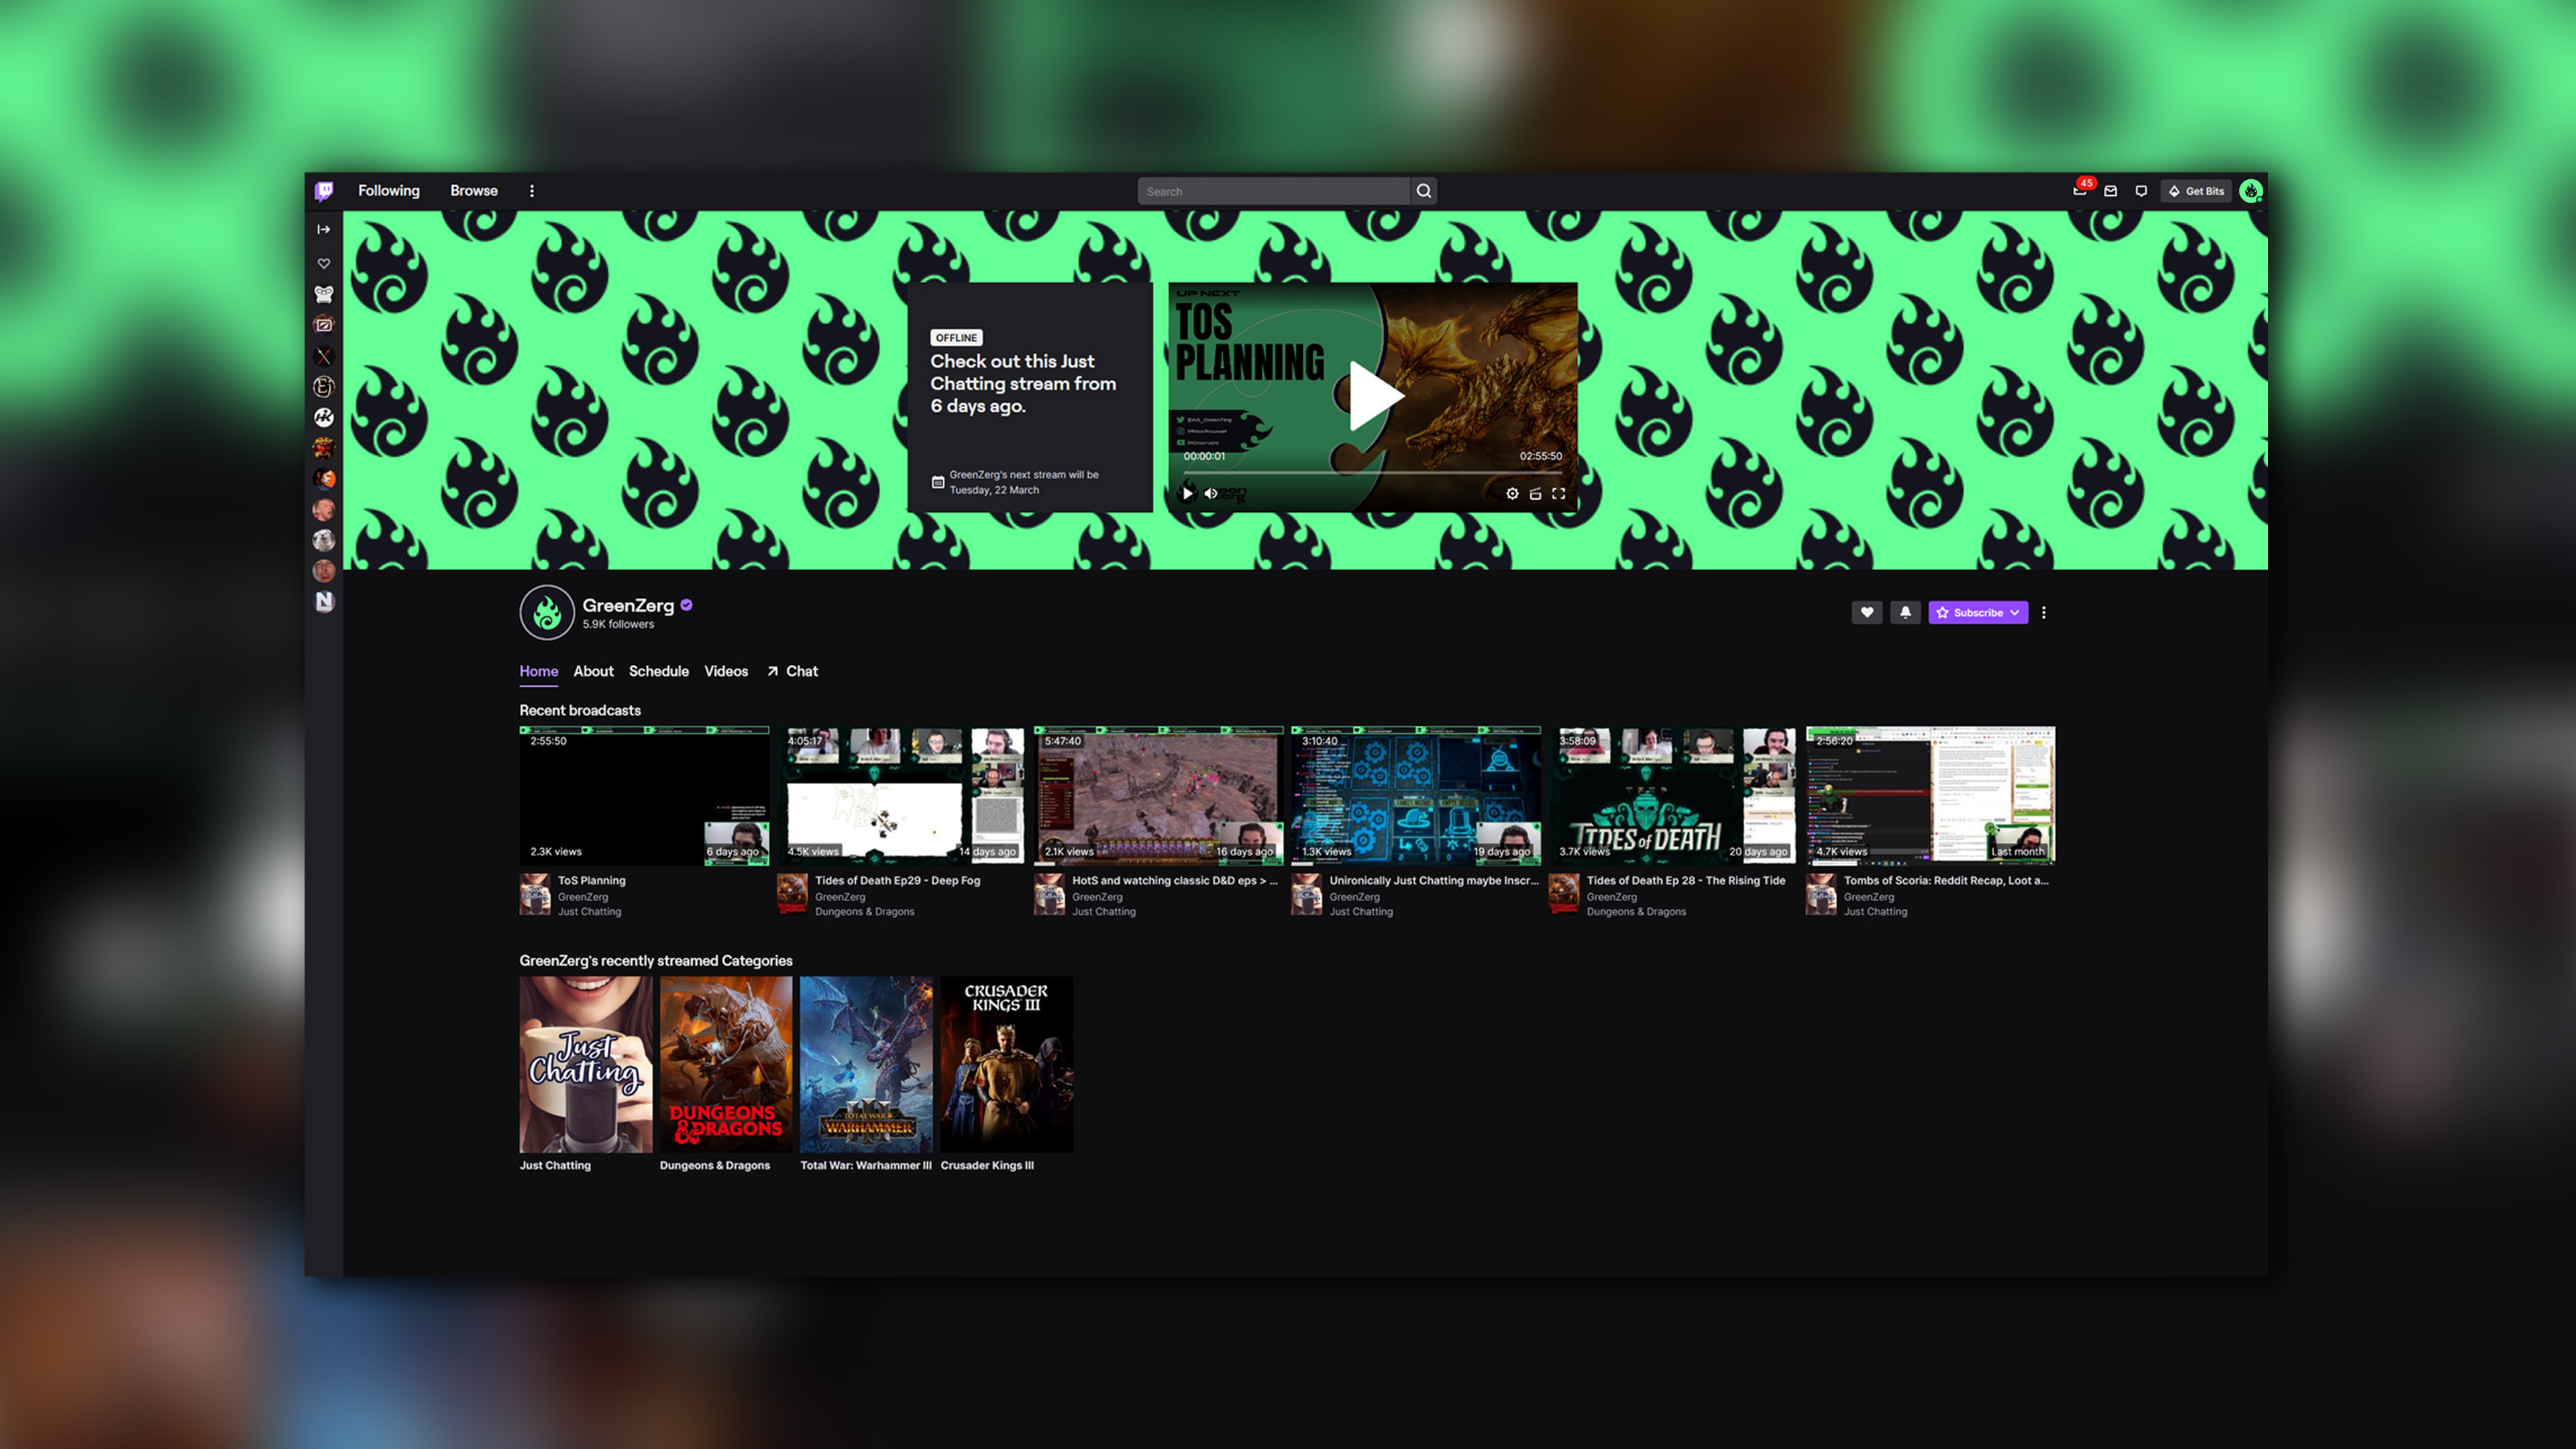Open the circular E-logo avatar channel in sidebar
2576x1449 pixels.
click(324, 387)
